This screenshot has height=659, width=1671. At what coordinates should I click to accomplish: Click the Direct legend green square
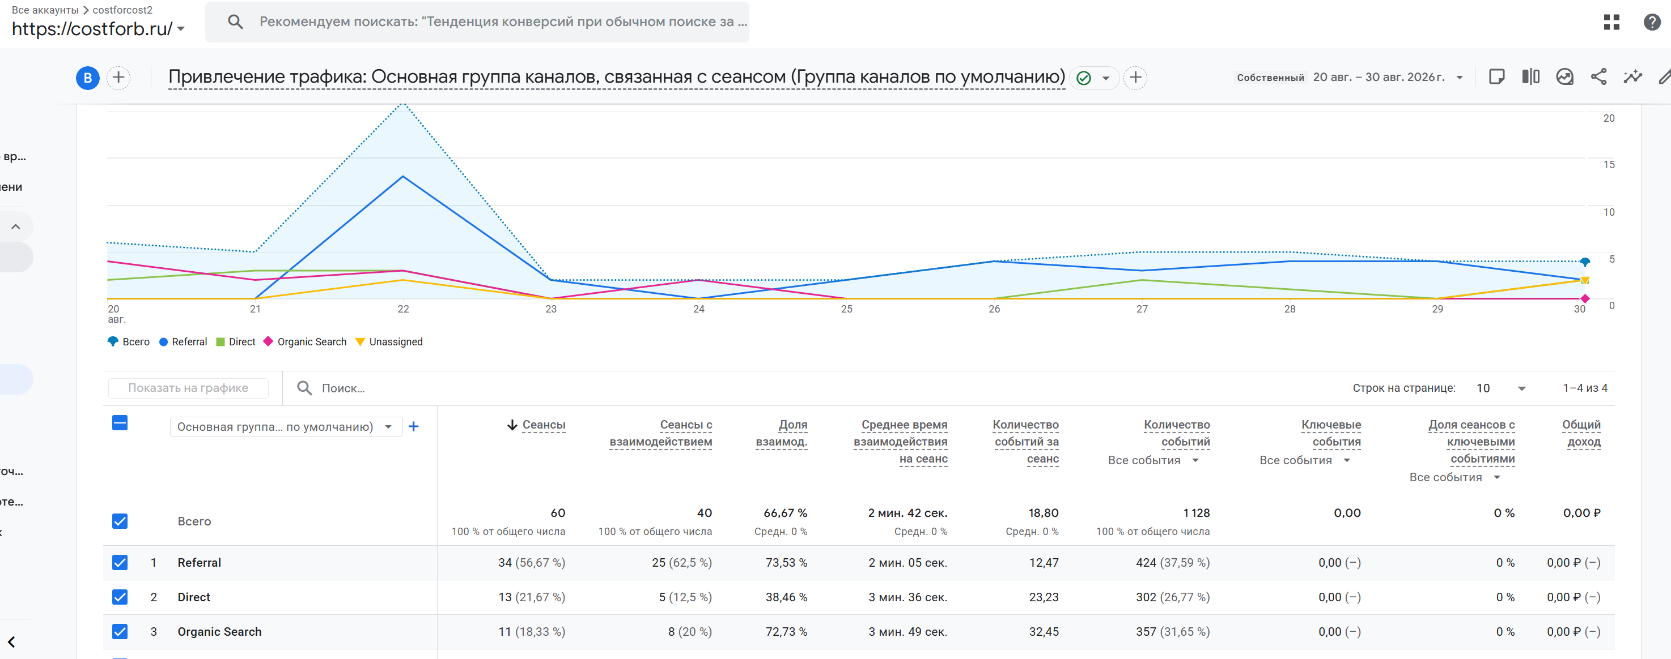[x=220, y=341]
